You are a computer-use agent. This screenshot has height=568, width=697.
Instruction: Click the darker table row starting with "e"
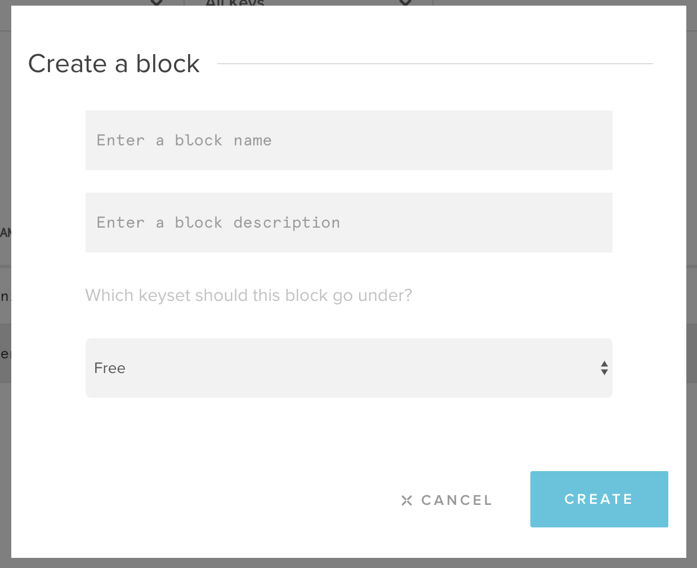[x=5, y=354]
